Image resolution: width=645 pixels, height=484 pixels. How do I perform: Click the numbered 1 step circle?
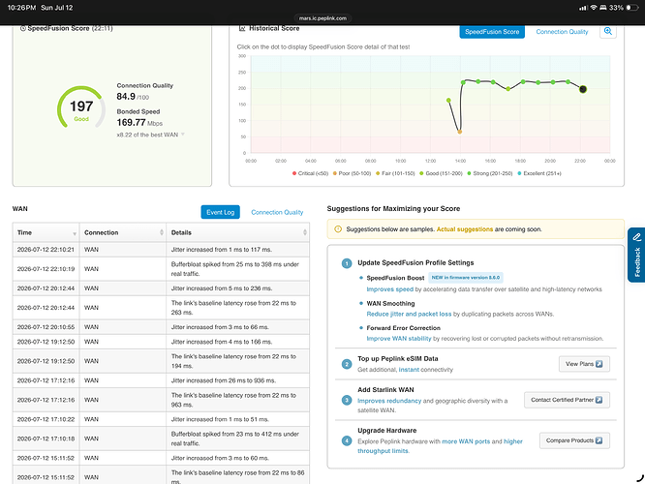[x=347, y=263]
